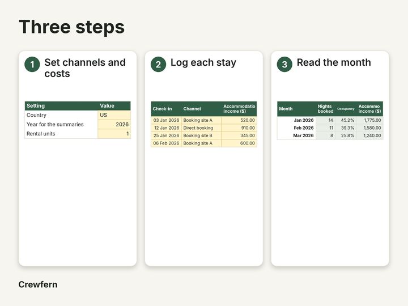Click the 1,775.00 income cell
Viewport: 408px width, 306px height.
pyautogui.click(x=369, y=120)
